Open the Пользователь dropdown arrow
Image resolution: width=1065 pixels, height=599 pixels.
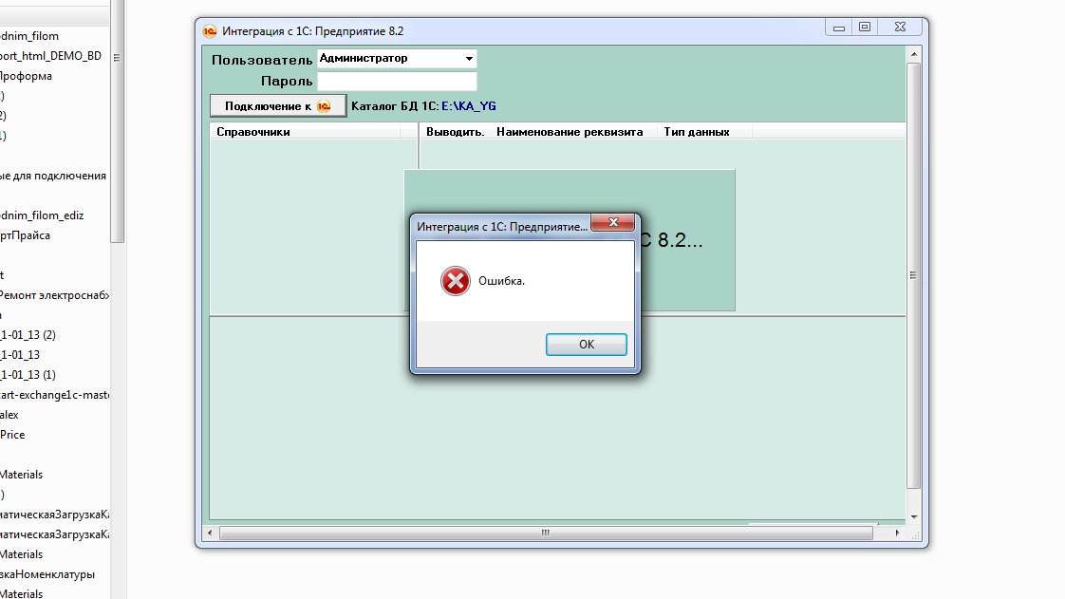[469, 59]
